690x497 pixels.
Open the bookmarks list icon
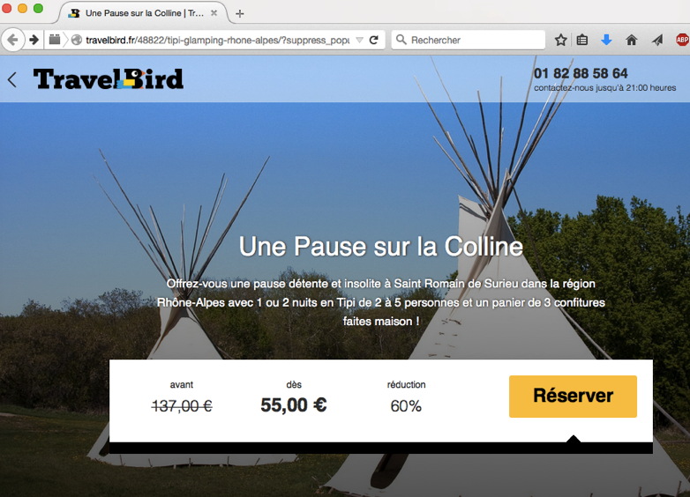[x=582, y=40]
